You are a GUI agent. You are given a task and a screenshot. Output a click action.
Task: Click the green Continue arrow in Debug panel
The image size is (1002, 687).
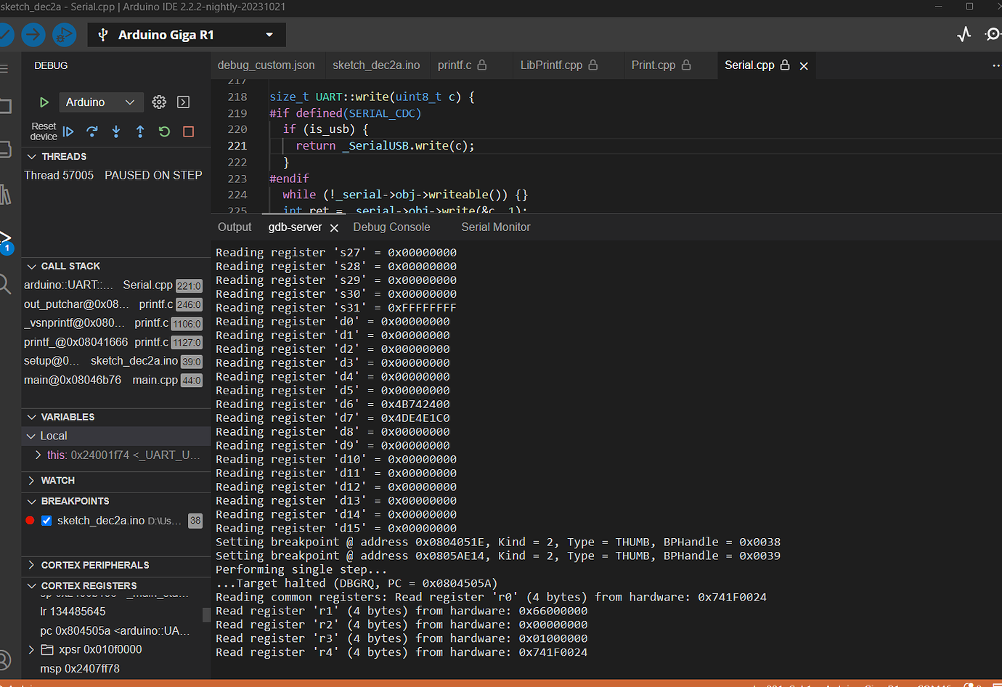click(x=44, y=102)
